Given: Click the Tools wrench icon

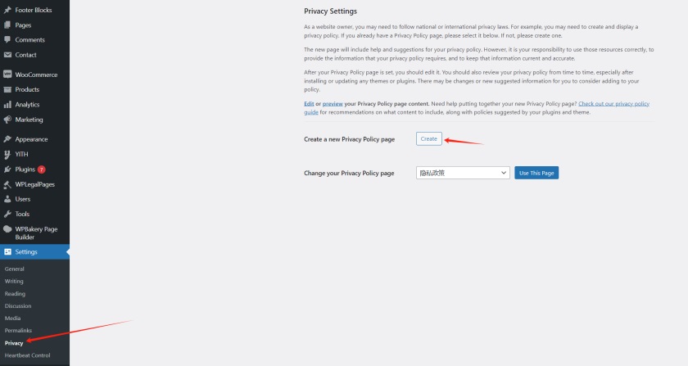Looking at the screenshot, I should [x=7, y=215].
